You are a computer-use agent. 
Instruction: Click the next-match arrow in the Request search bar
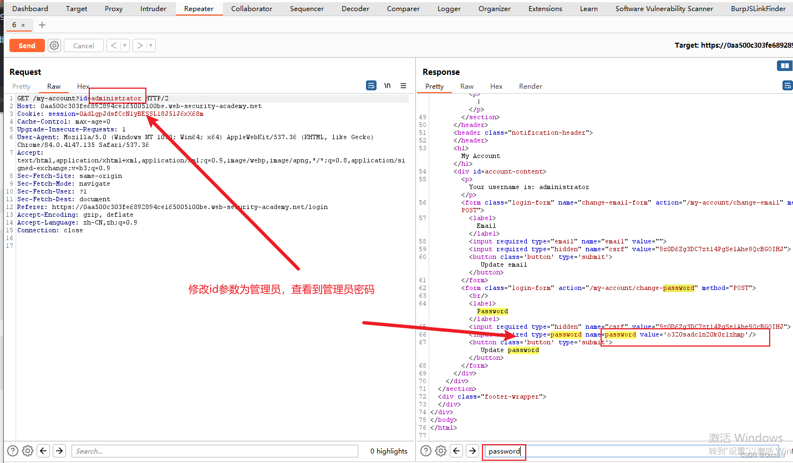pos(59,451)
